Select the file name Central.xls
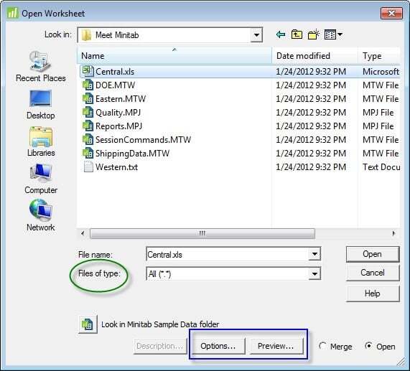This screenshot has width=410, height=371. point(115,71)
